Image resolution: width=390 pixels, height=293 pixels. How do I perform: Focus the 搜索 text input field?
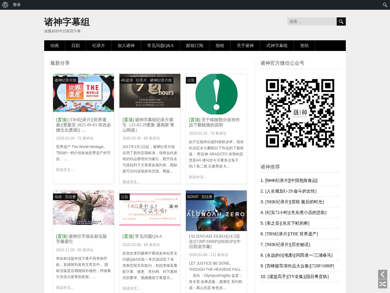(x=312, y=22)
